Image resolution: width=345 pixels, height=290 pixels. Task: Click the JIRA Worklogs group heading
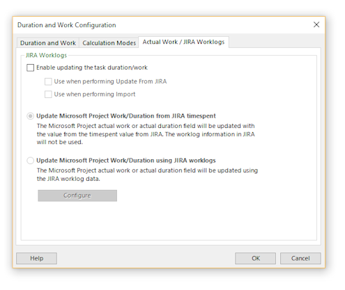pyautogui.click(x=46, y=55)
